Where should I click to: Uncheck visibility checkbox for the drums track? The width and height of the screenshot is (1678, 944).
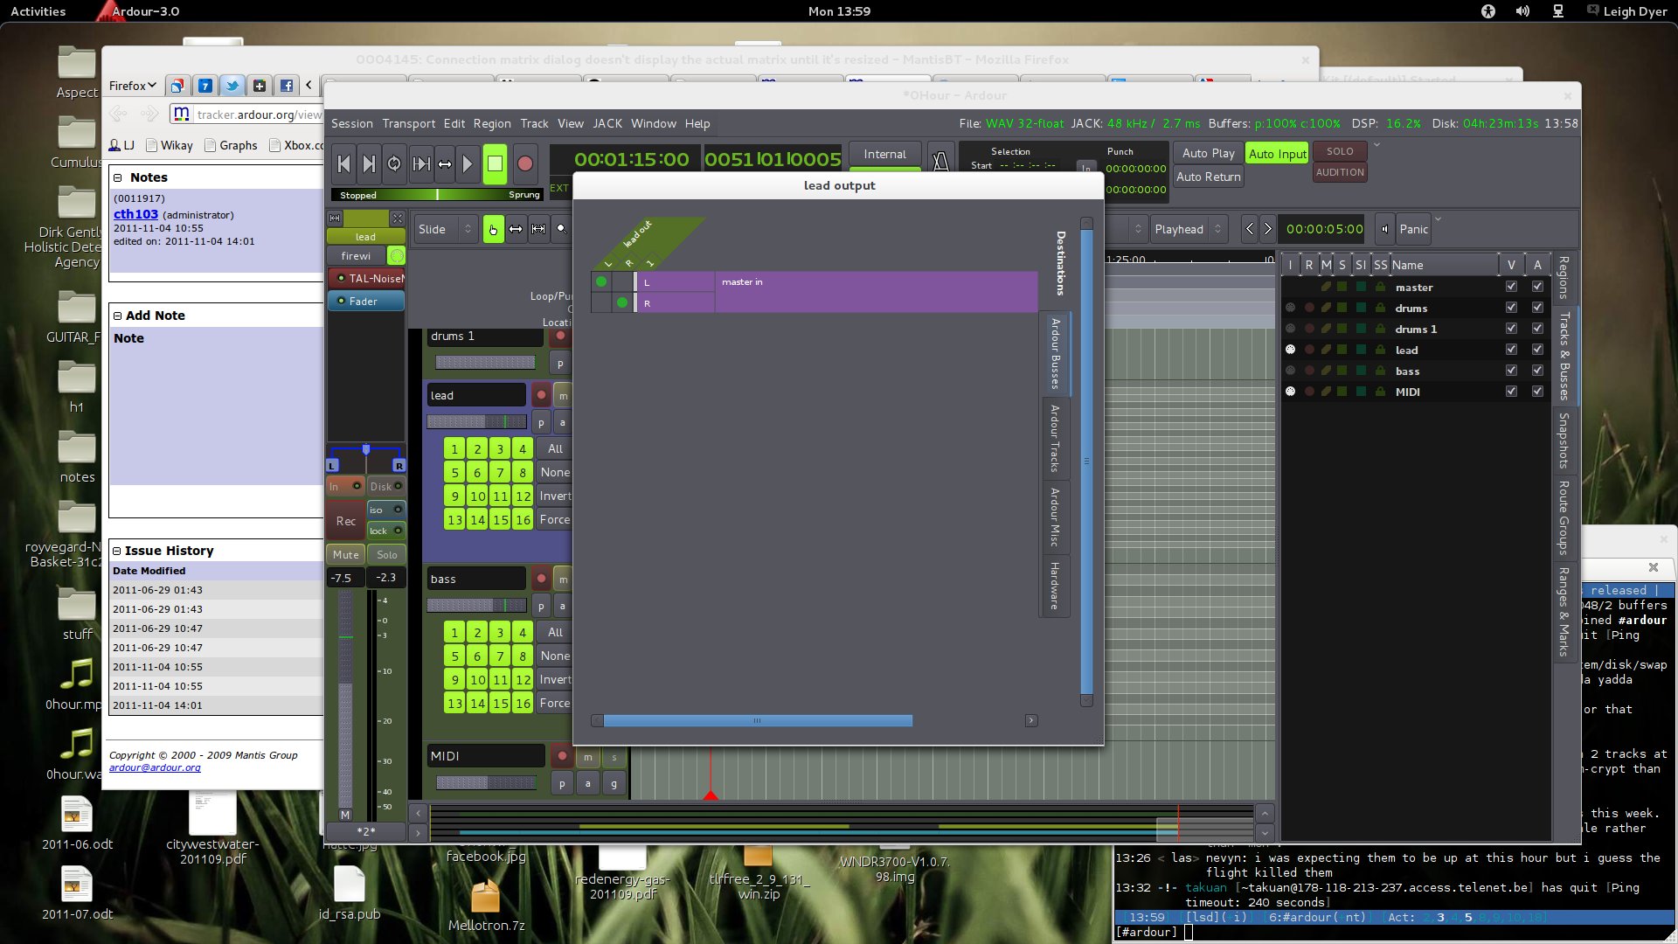pos(1511,308)
